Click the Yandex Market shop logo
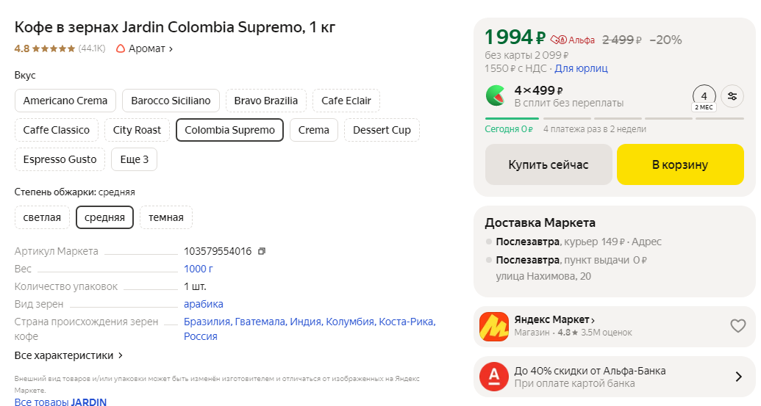The height and width of the screenshot is (406, 761). 494,327
